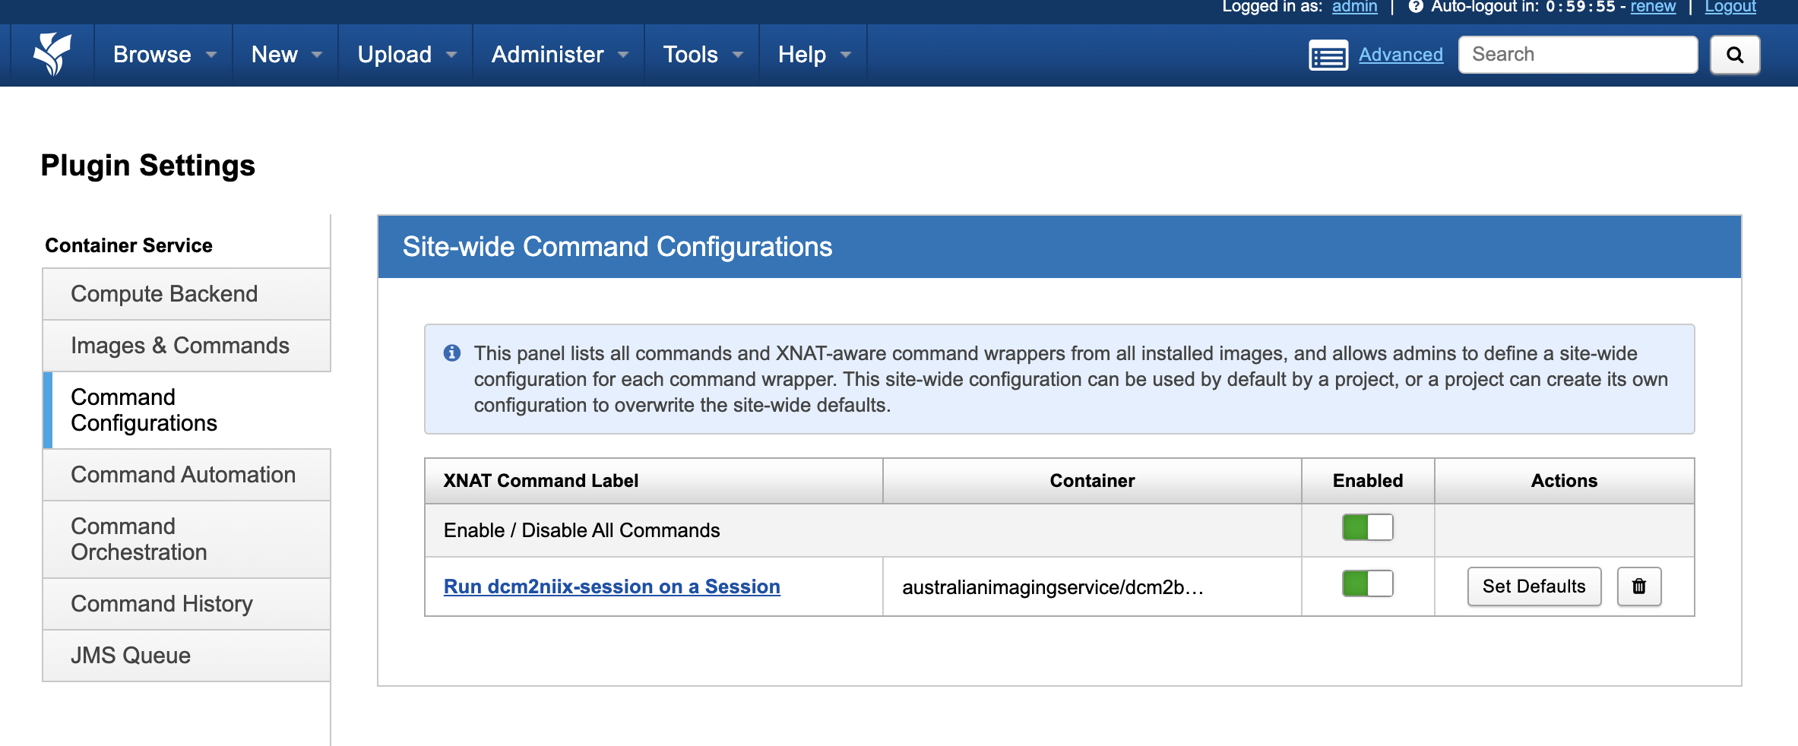Click the Set Defaults button
Screen dimensions: 1798x746
(1534, 586)
